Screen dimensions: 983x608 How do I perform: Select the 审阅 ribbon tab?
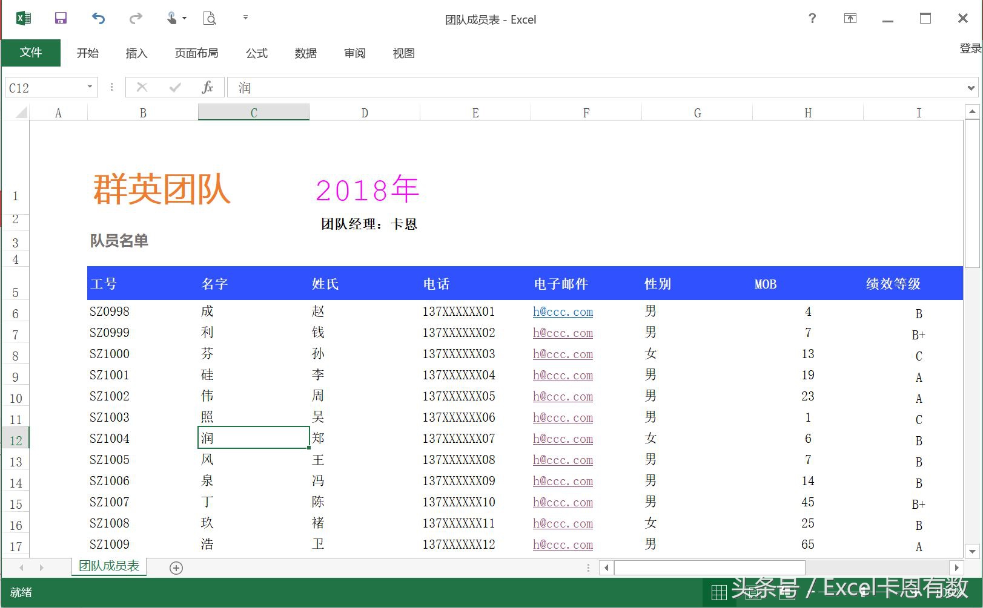(x=355, y=53)
